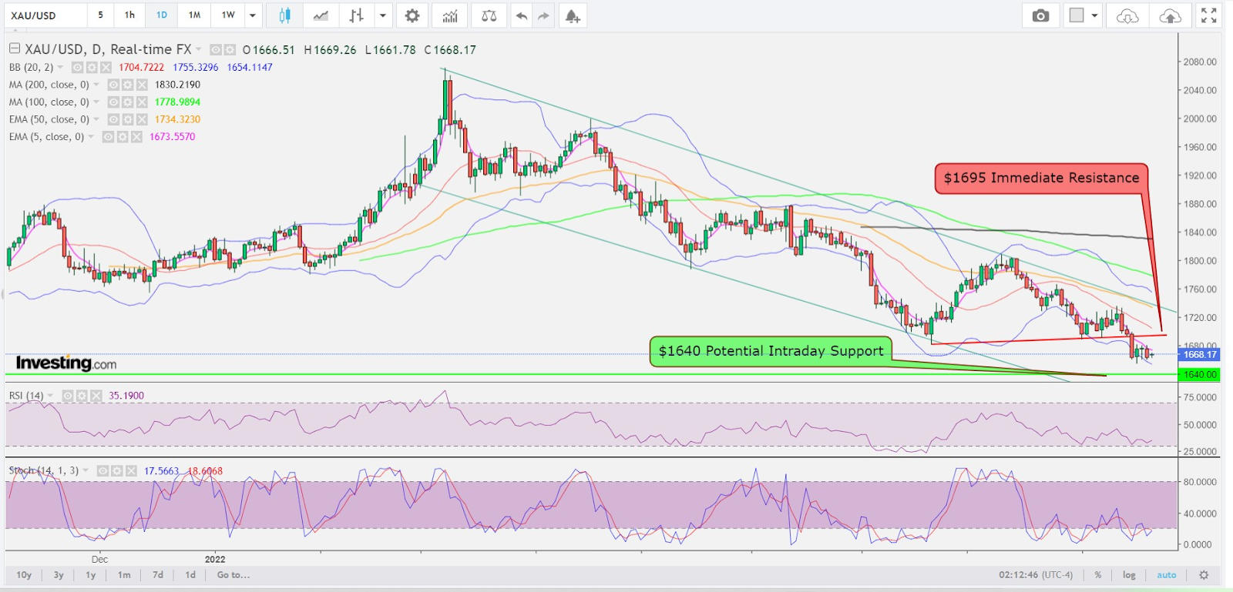Image resolution: width=1233 pixels, height=592 pixels.
Task: Hide the MA (100, close, 0) line
Action: tap(113, 102)
